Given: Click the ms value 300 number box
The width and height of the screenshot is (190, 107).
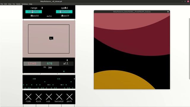Looking at the screenshot, I should 50,67.
